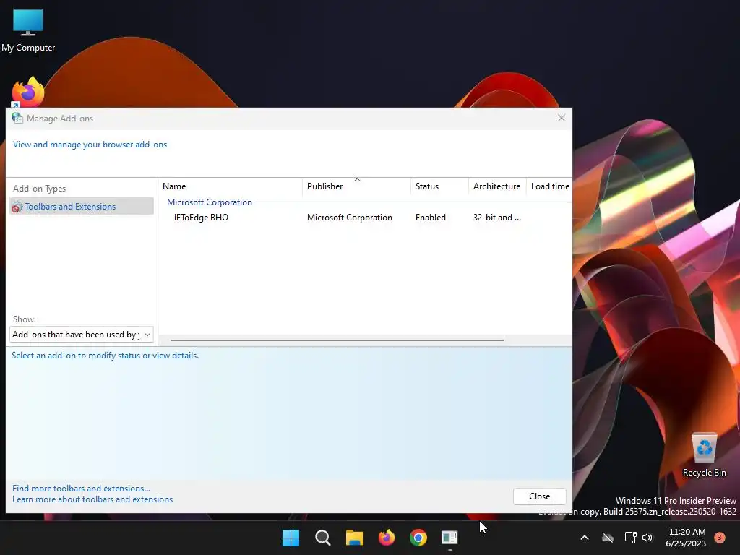Click the Enabled status cell
The width and height of the screenshot is (740, 555).
431,218
